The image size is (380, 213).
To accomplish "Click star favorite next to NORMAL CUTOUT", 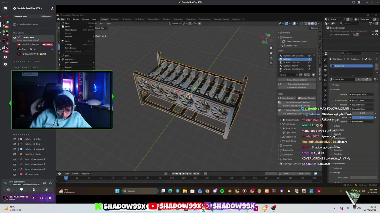I will pyautogui.click(x=309, y=62).
